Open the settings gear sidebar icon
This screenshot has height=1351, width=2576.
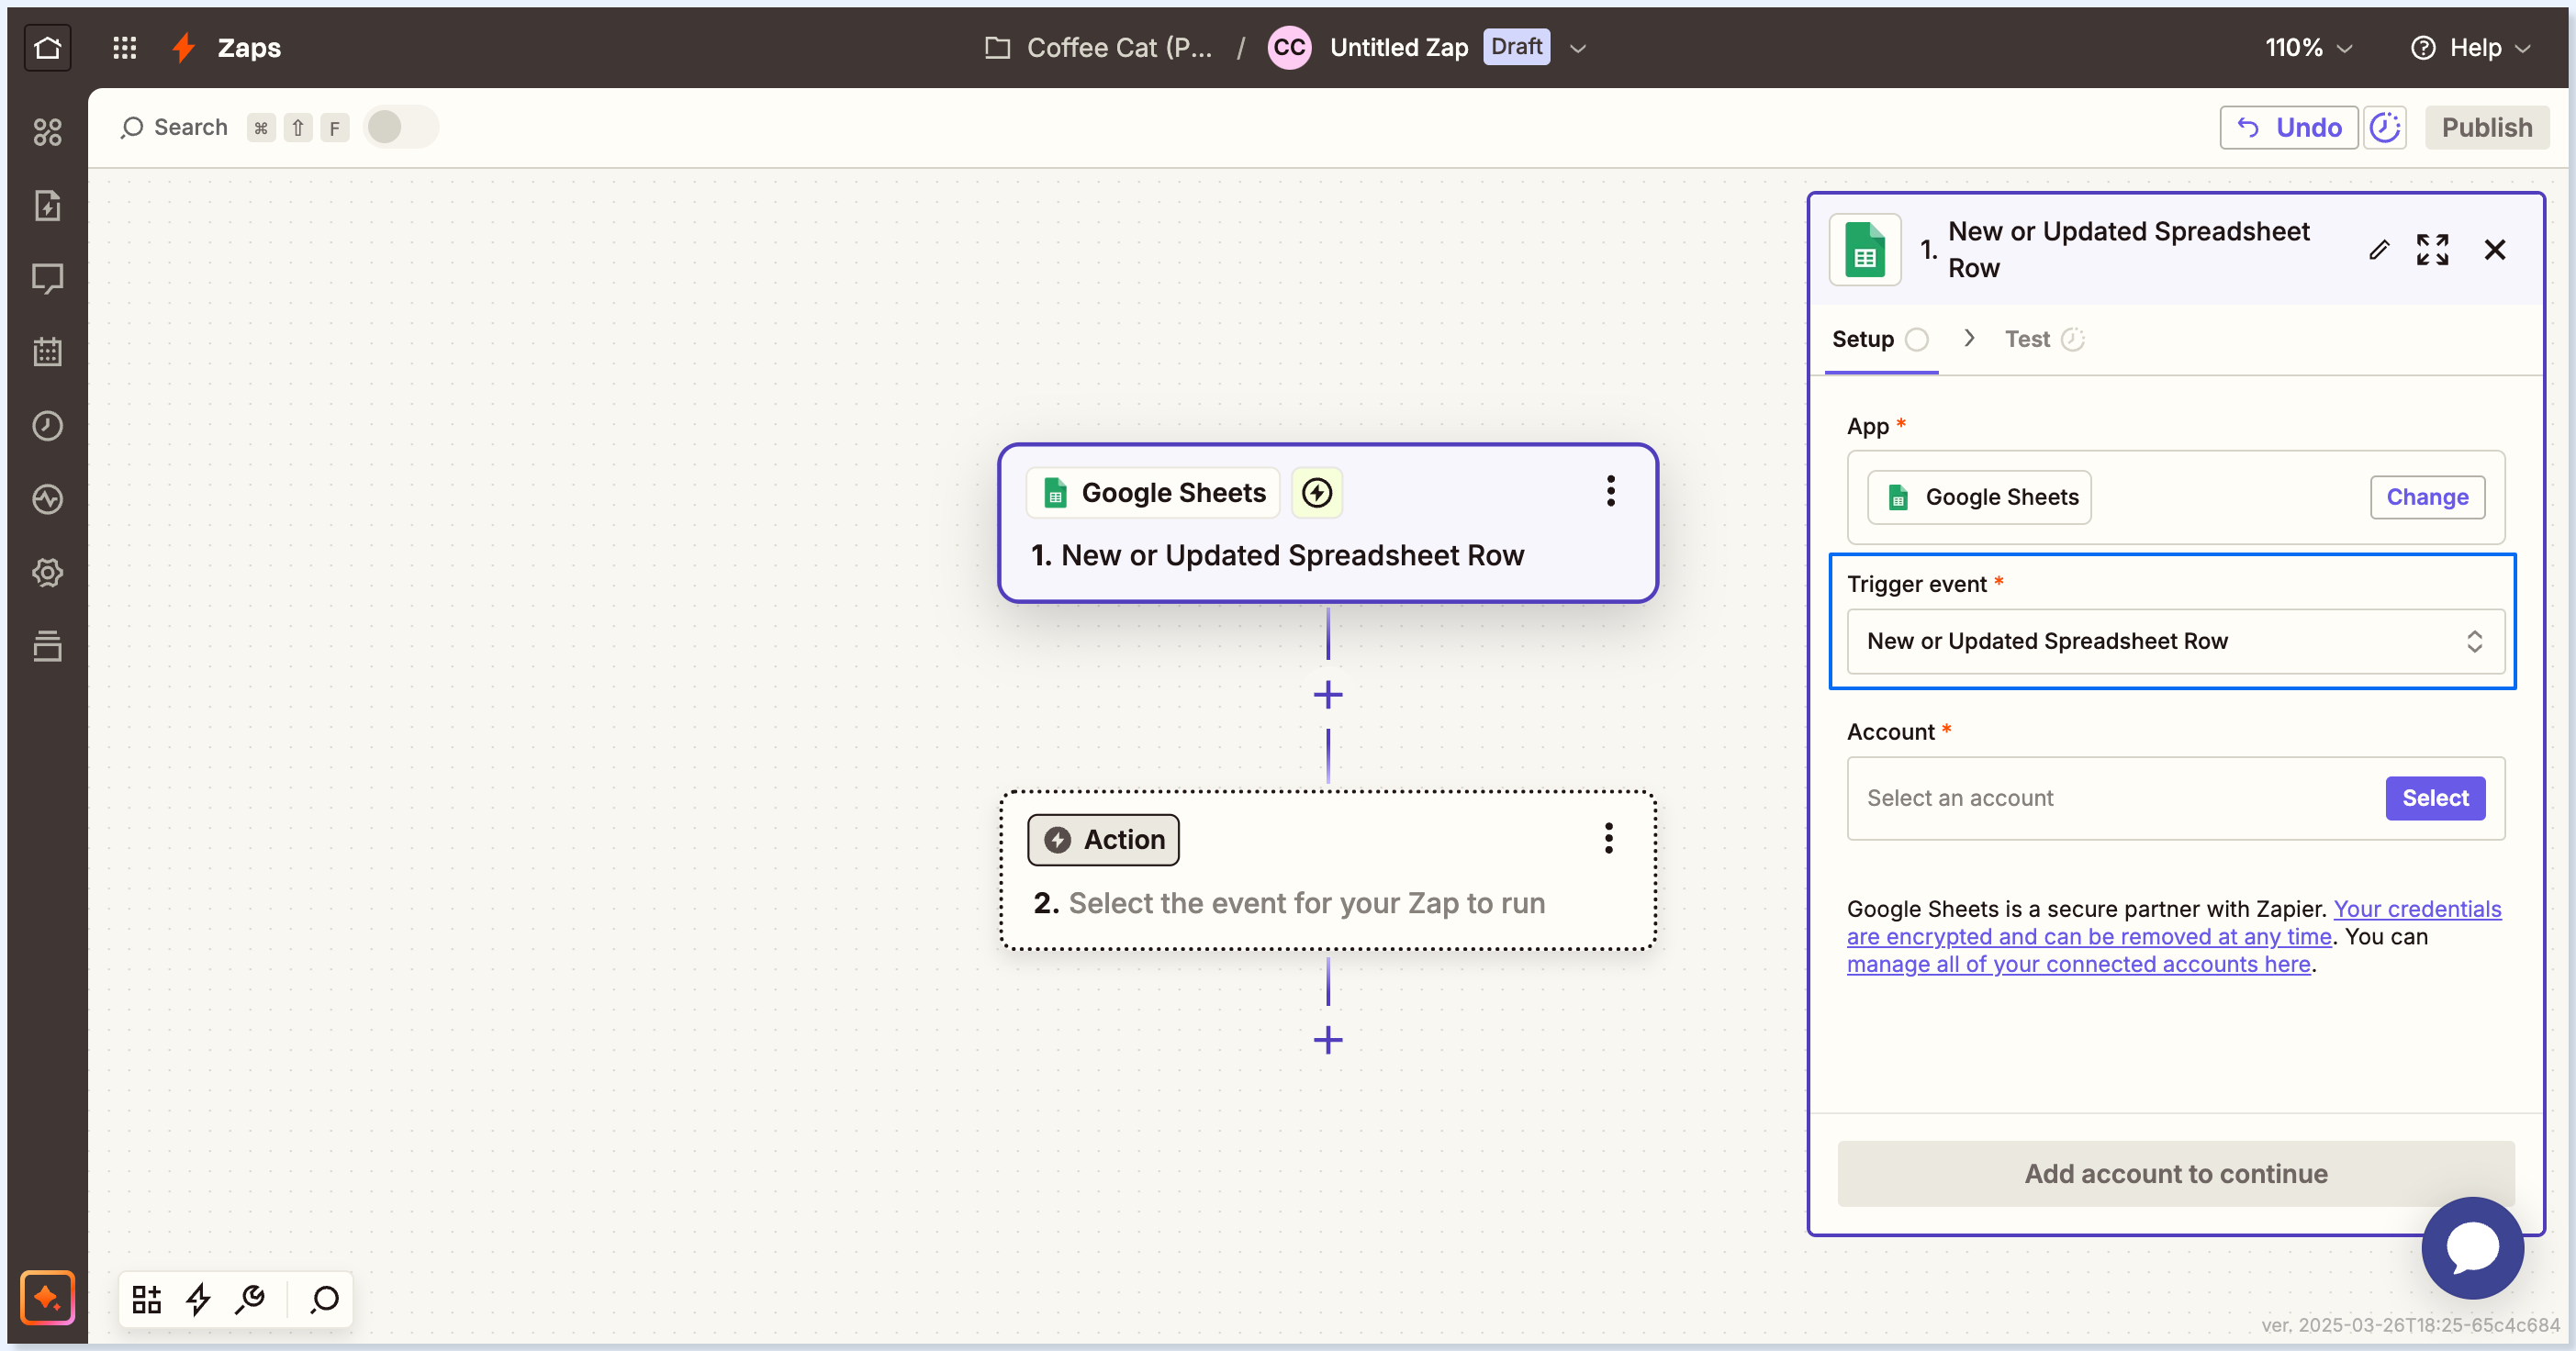coord(47,573)
